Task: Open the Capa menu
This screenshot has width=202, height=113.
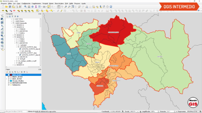Action: 19,3
